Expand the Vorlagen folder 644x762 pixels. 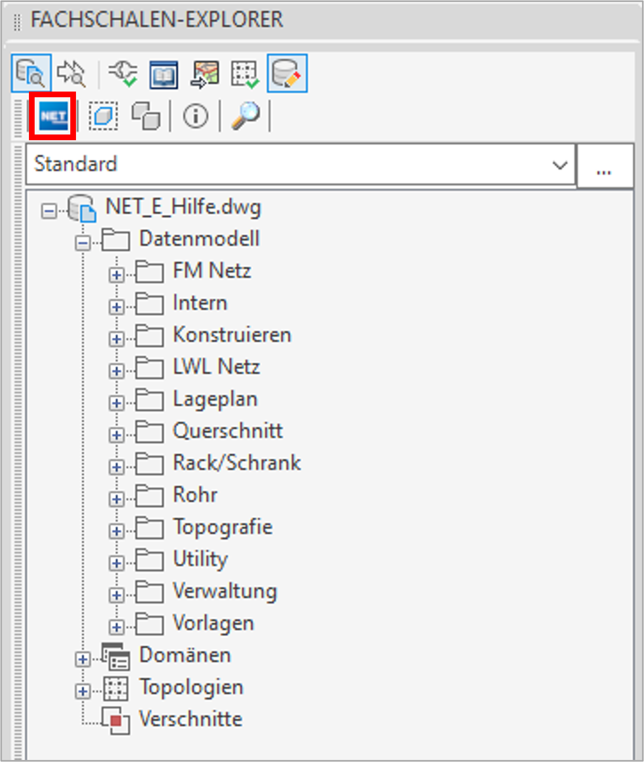click(x=117, y=627)
